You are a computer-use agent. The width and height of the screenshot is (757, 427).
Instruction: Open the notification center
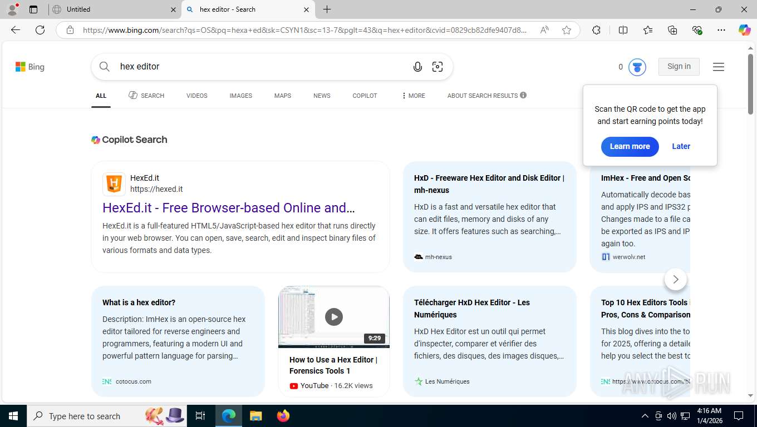click(739, 416)
